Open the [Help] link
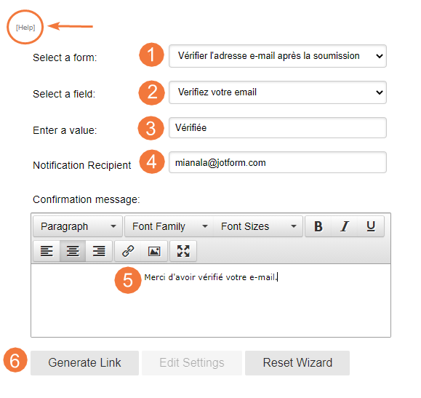Image resolution: width=421 pixels, height=398 pixels. pyautogui.click(x=25, y=28)
